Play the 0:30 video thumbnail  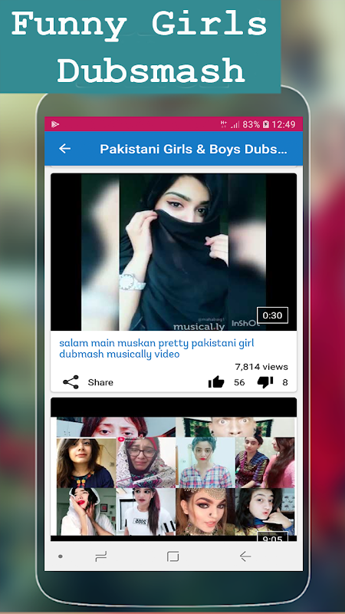pyautogui.click(x=174, y=253)
